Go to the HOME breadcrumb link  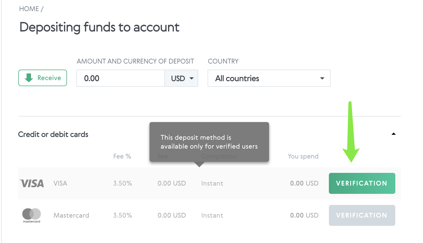[29, 9]
